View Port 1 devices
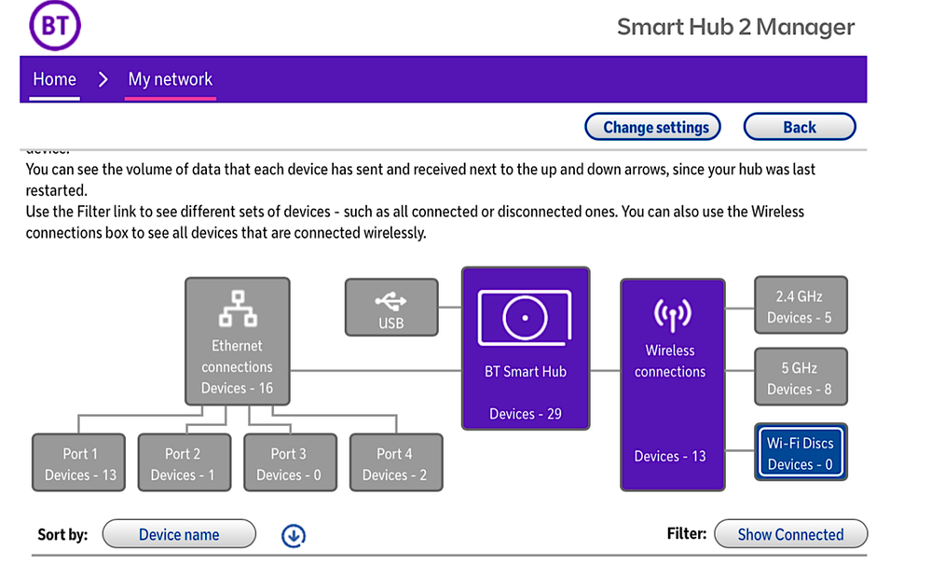Screen dimensions: 931x577 click(80, 463)
